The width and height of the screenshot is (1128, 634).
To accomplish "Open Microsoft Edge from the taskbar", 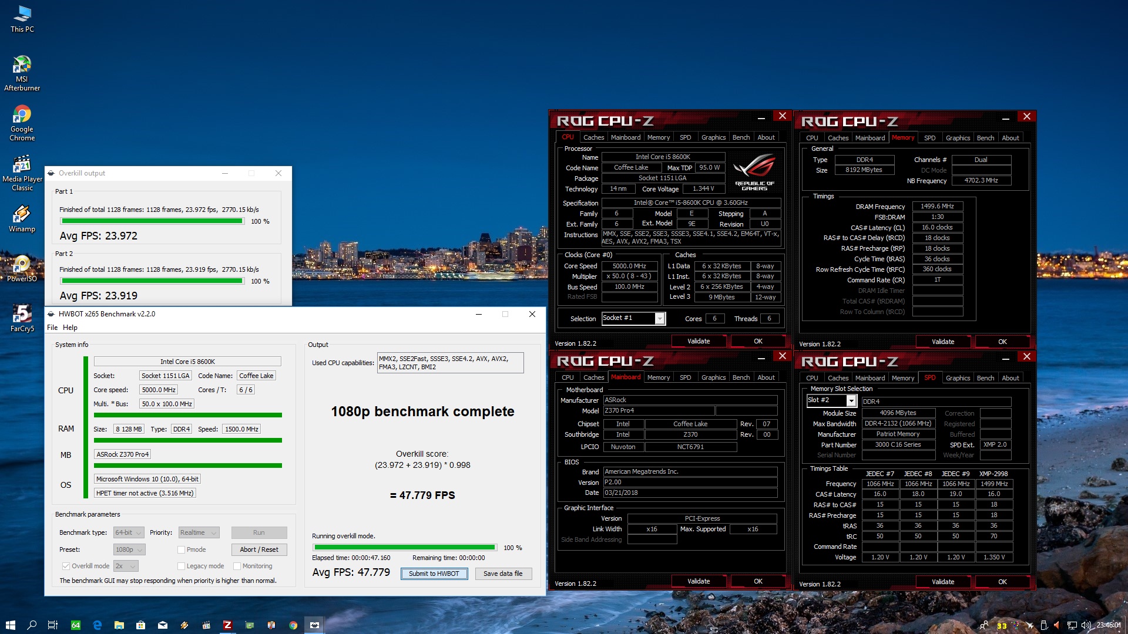I will click(x=98, y=625).
